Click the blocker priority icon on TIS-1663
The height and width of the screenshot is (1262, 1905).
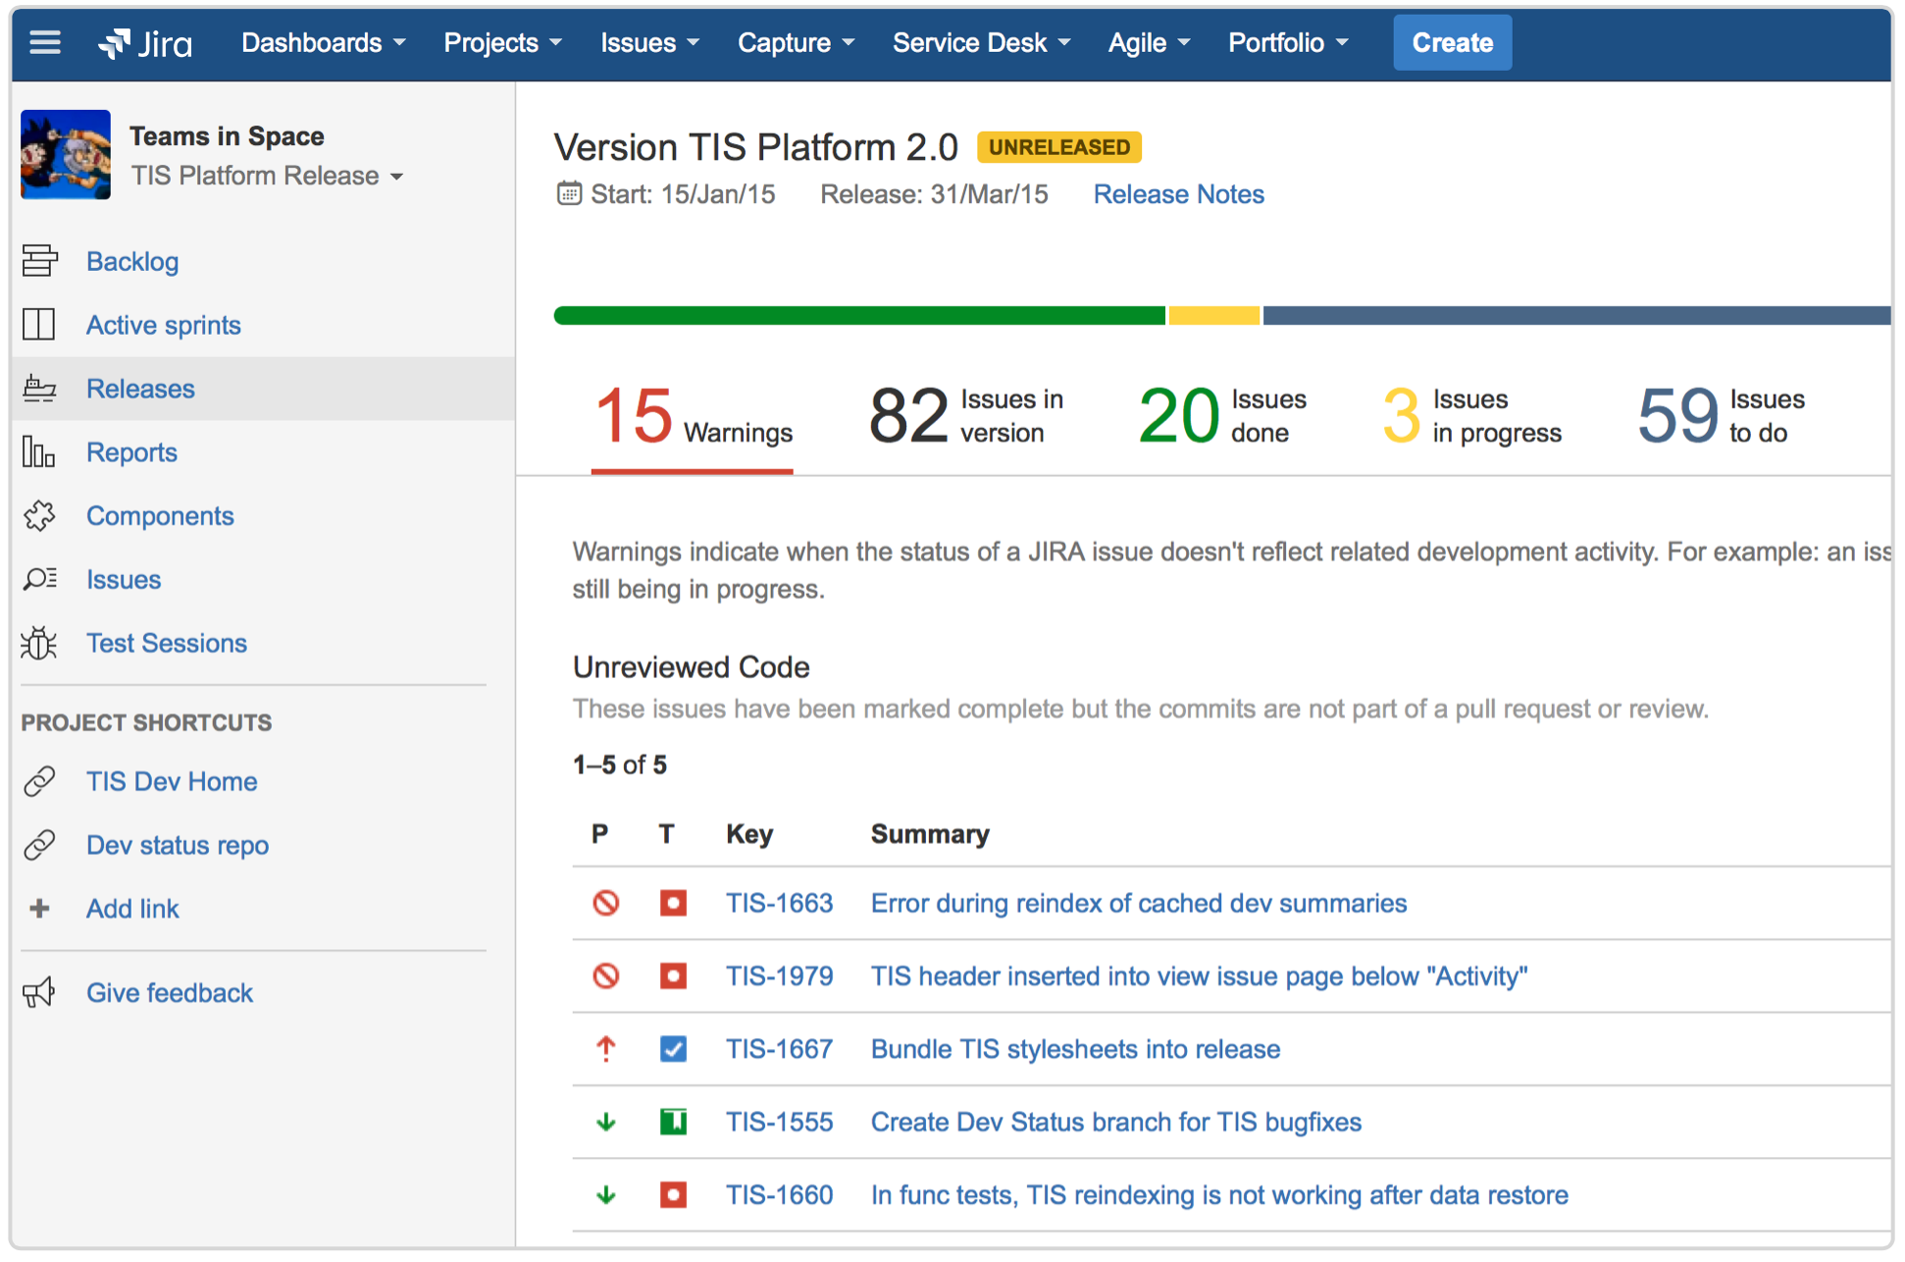pos(605,903)
